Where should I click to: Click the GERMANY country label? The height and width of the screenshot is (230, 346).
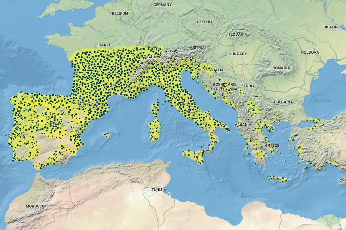[x=162, y=5]
